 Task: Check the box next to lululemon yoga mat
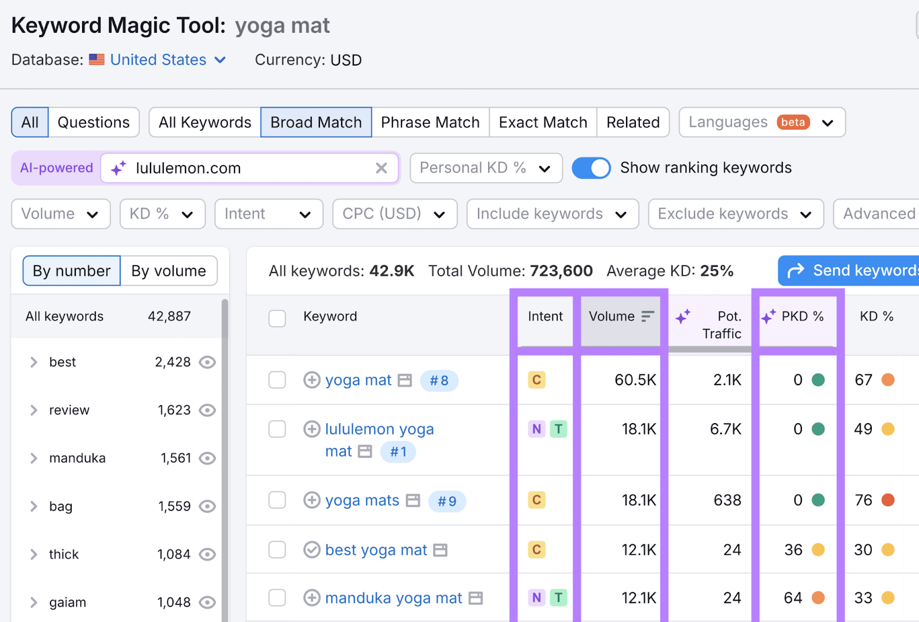click(277, 429)
